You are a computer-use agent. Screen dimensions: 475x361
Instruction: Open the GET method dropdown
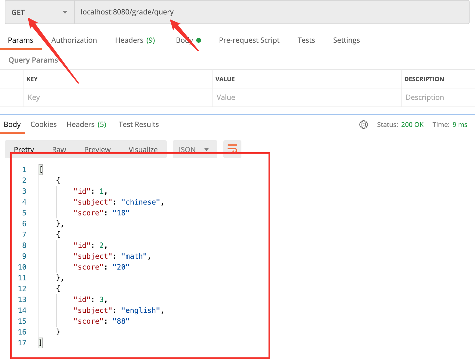tap(39, 12)
